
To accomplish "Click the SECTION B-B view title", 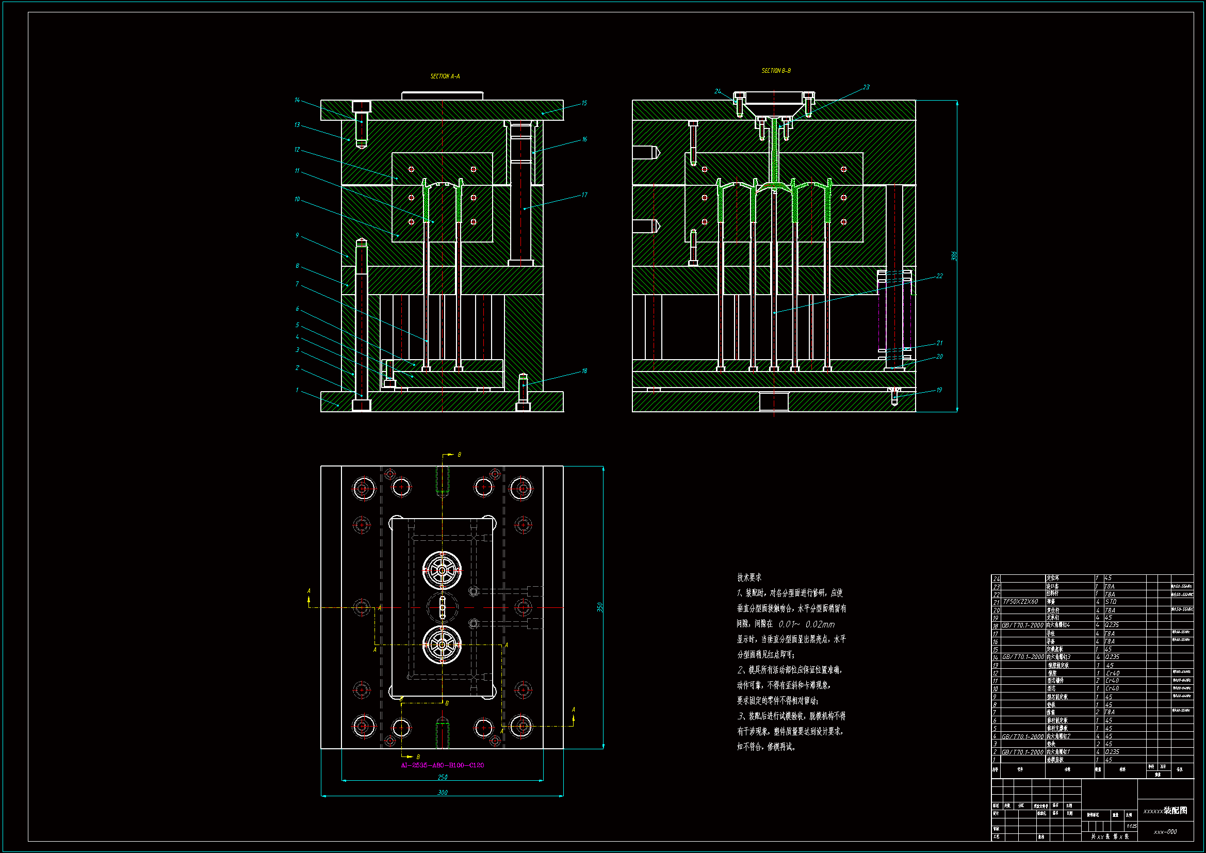I will click(x=776, y=71).
